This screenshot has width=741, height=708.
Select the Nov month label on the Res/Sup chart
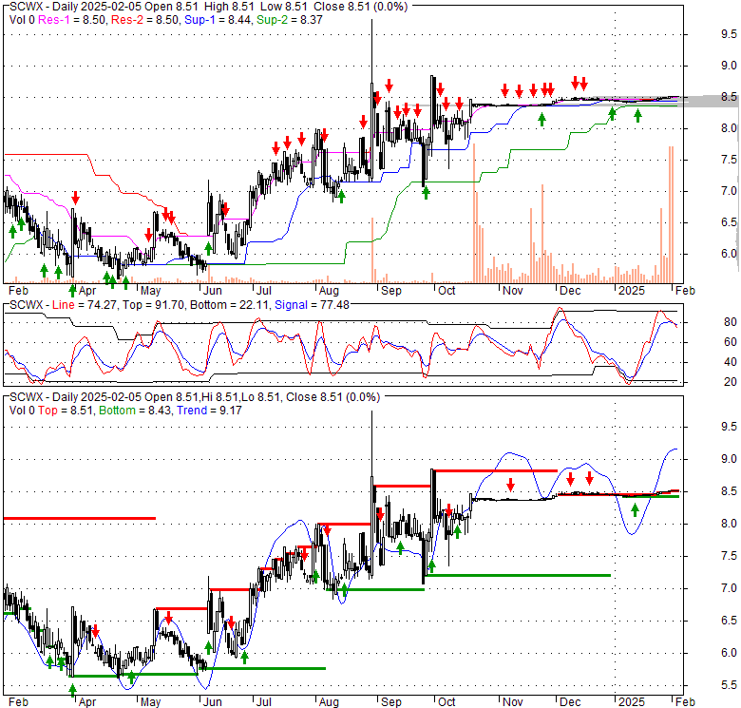[x=512, y=291]
